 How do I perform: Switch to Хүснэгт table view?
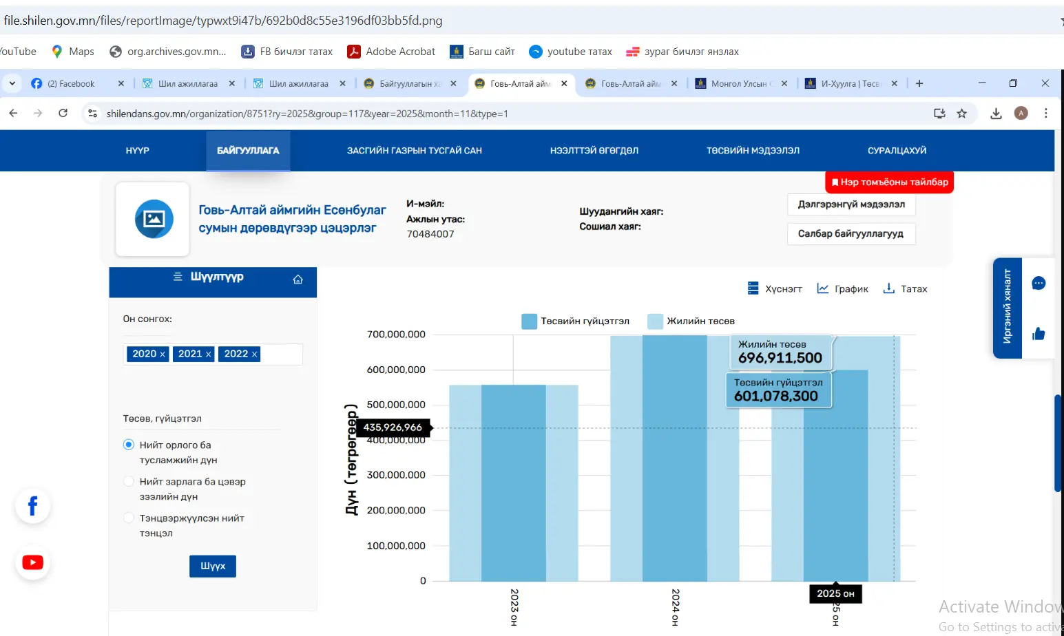(x=775, y=289)
